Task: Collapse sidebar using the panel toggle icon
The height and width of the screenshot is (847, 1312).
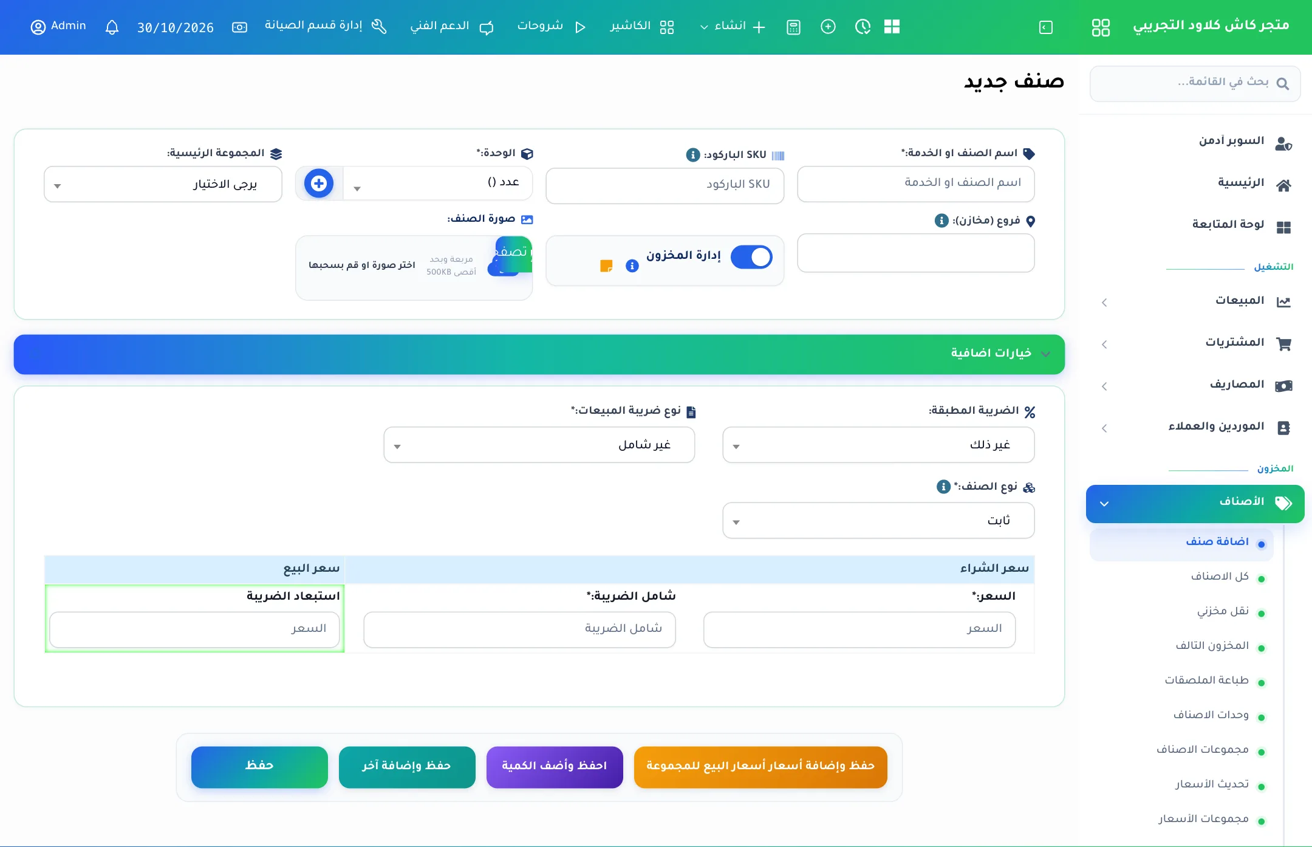Action: (1046, 27)
